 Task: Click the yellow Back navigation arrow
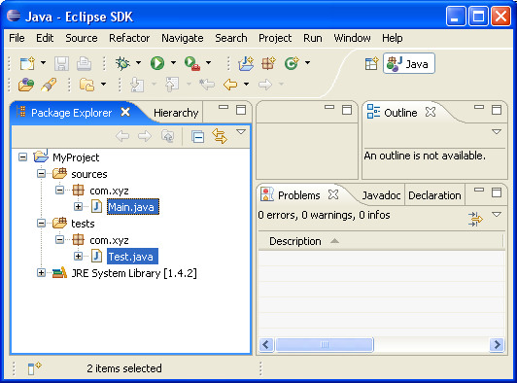[x=230, y=85]
